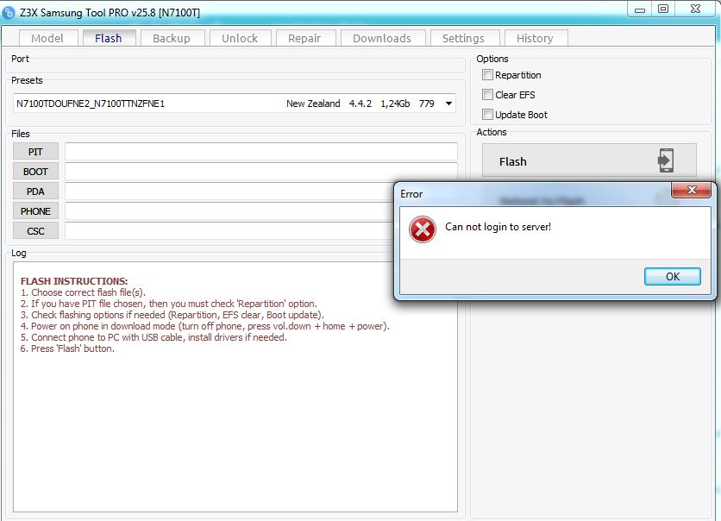Go to the Unlock tab
This screenshot has width=721, height=521.
pyautogui.click(x=240, y=38)
